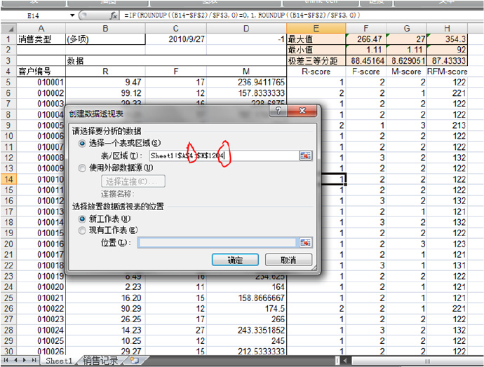Click cell with value 87.43333

(x=447, y=61)
